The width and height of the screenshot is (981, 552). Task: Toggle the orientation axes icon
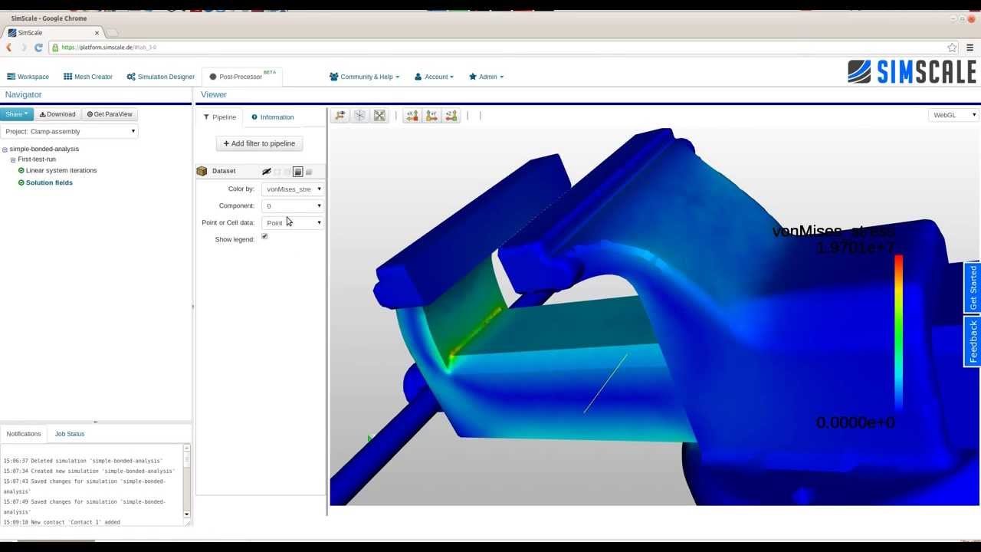point(360,116)
